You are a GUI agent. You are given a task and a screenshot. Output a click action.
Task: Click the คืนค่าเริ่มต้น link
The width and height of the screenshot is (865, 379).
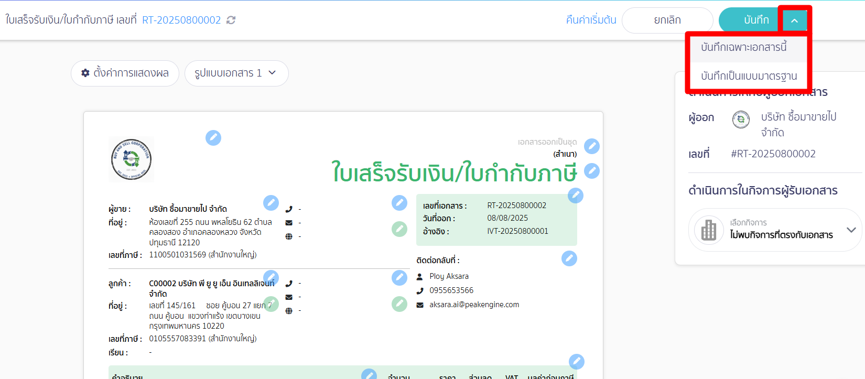pos(591,20)
